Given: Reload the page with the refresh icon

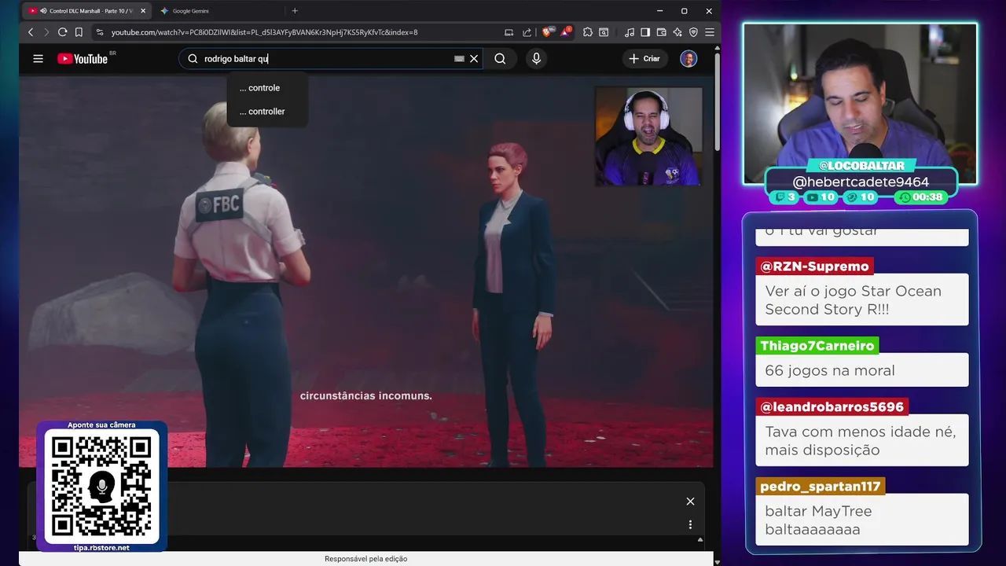Looking at the screenshot, I should [62, 32].
